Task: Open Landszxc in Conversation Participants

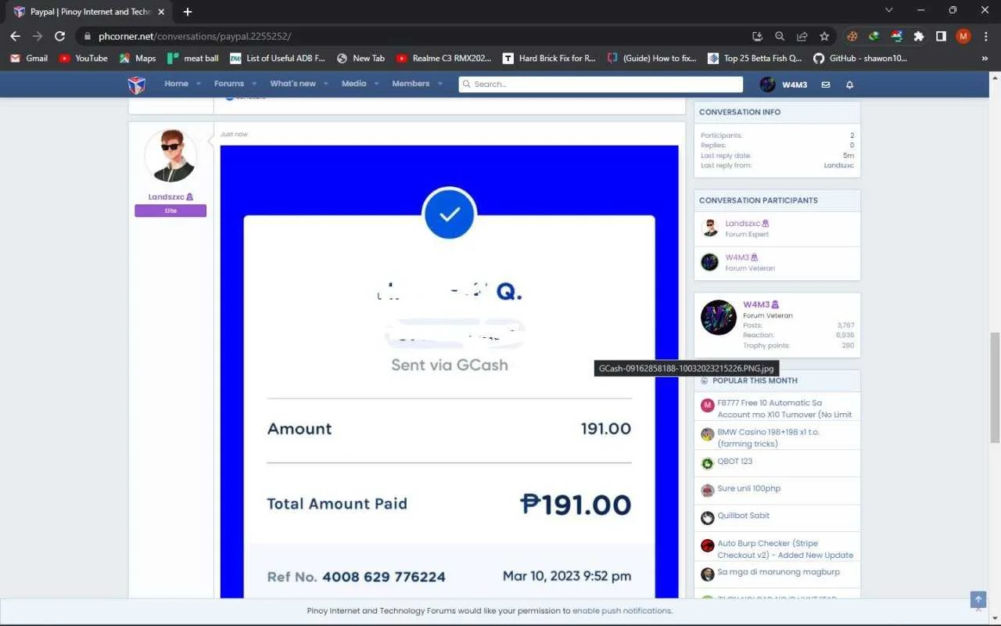Action: coord(742,224)
